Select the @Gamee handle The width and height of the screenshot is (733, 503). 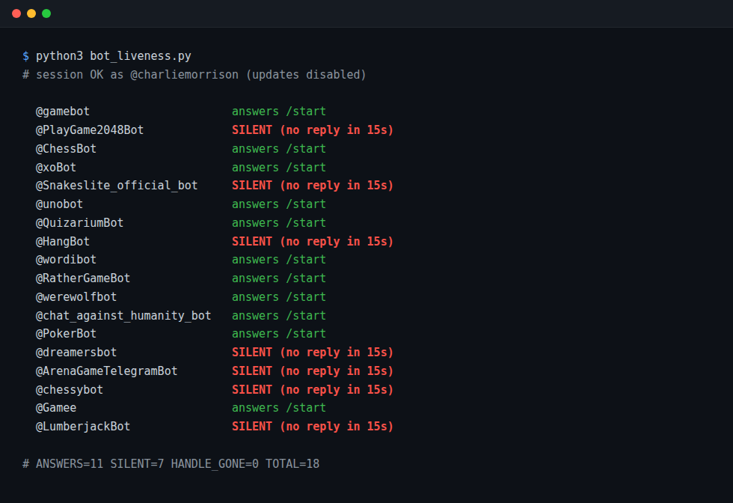point(56,408)
